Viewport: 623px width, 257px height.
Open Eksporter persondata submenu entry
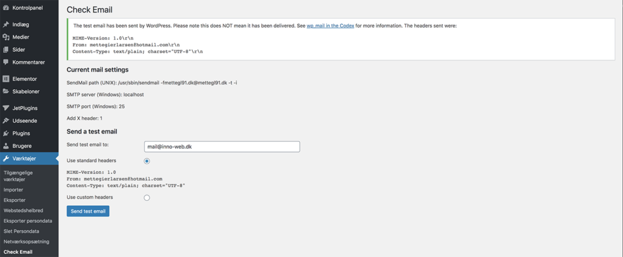pyautogui.click(x=28, y=221)
